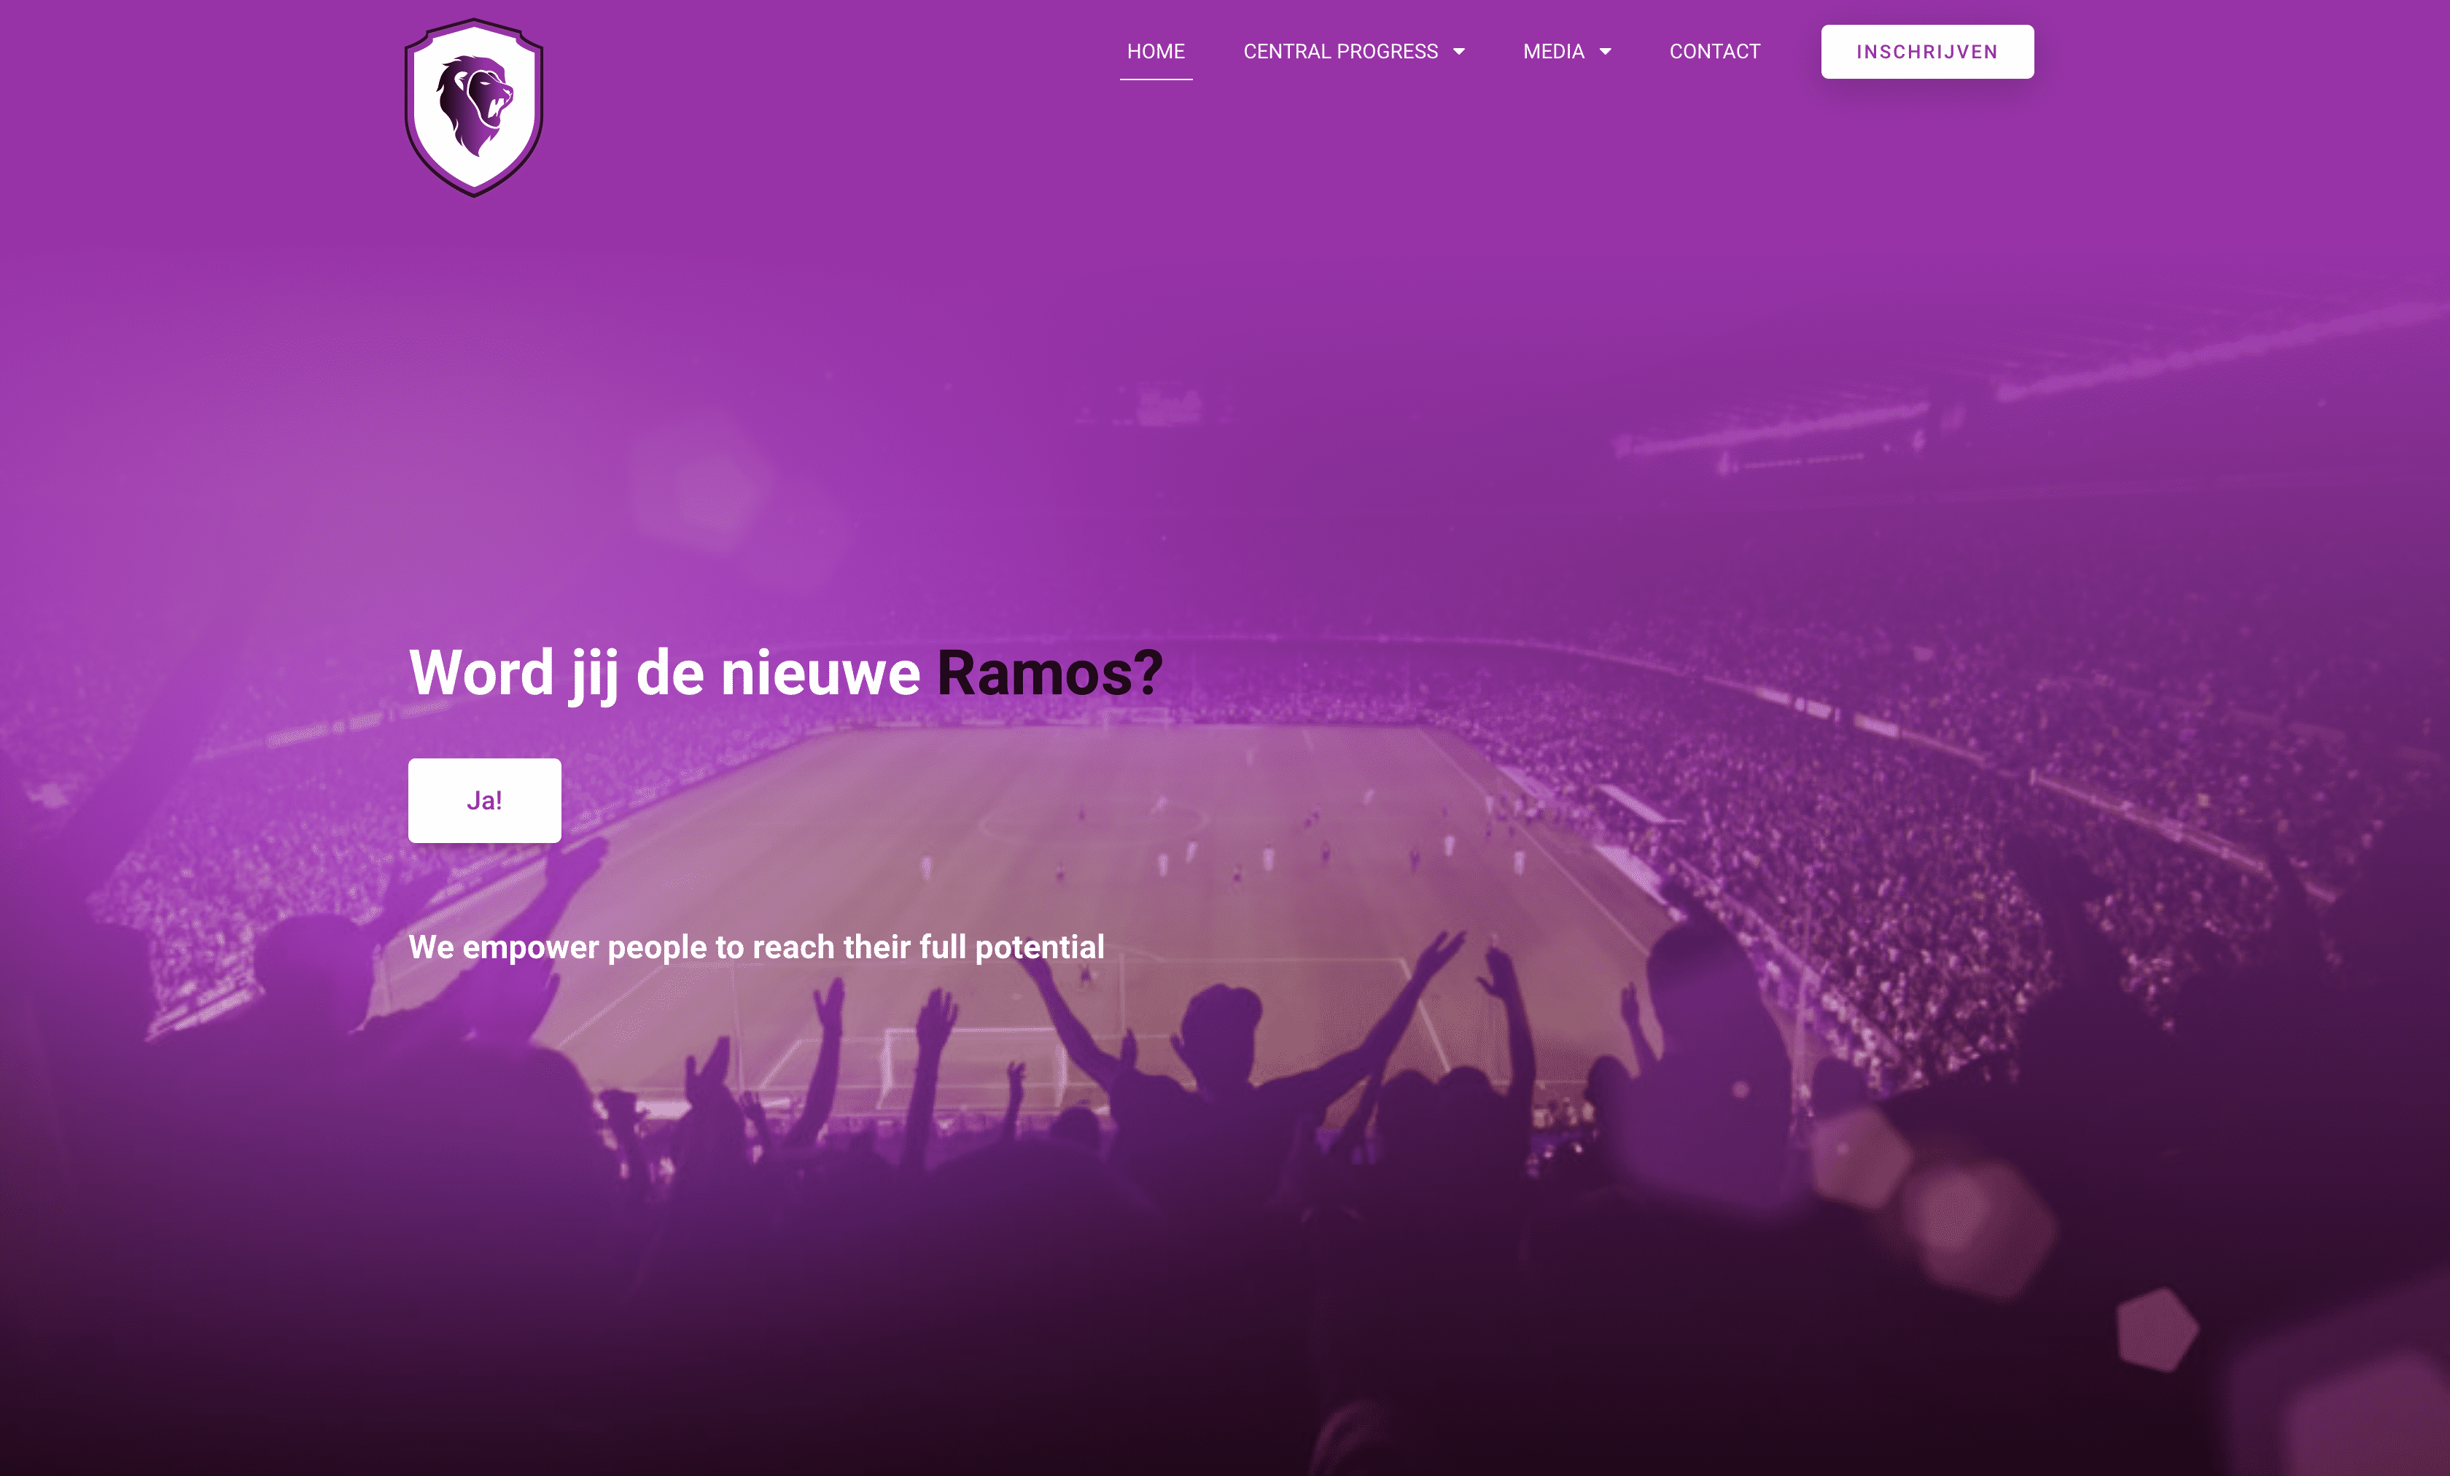Click the white "Word jij de nieuwe" headline
The image size is (2450, 1476).
point(664,673)
